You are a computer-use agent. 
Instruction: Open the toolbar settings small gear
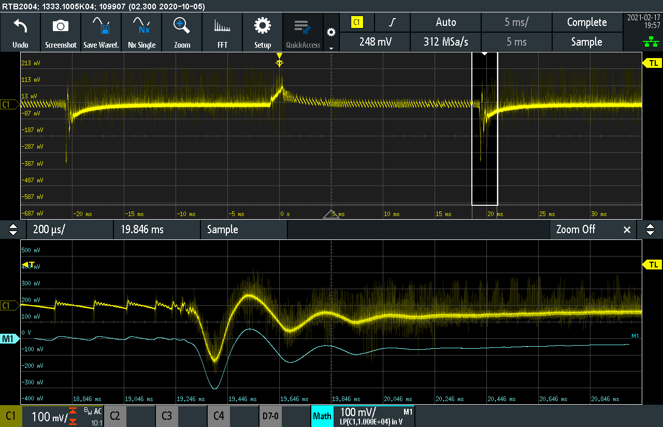pos(331,32)
